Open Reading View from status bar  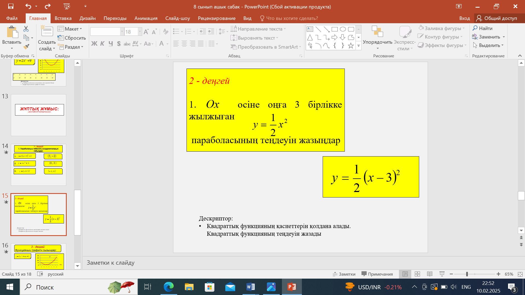click(430, 274)
